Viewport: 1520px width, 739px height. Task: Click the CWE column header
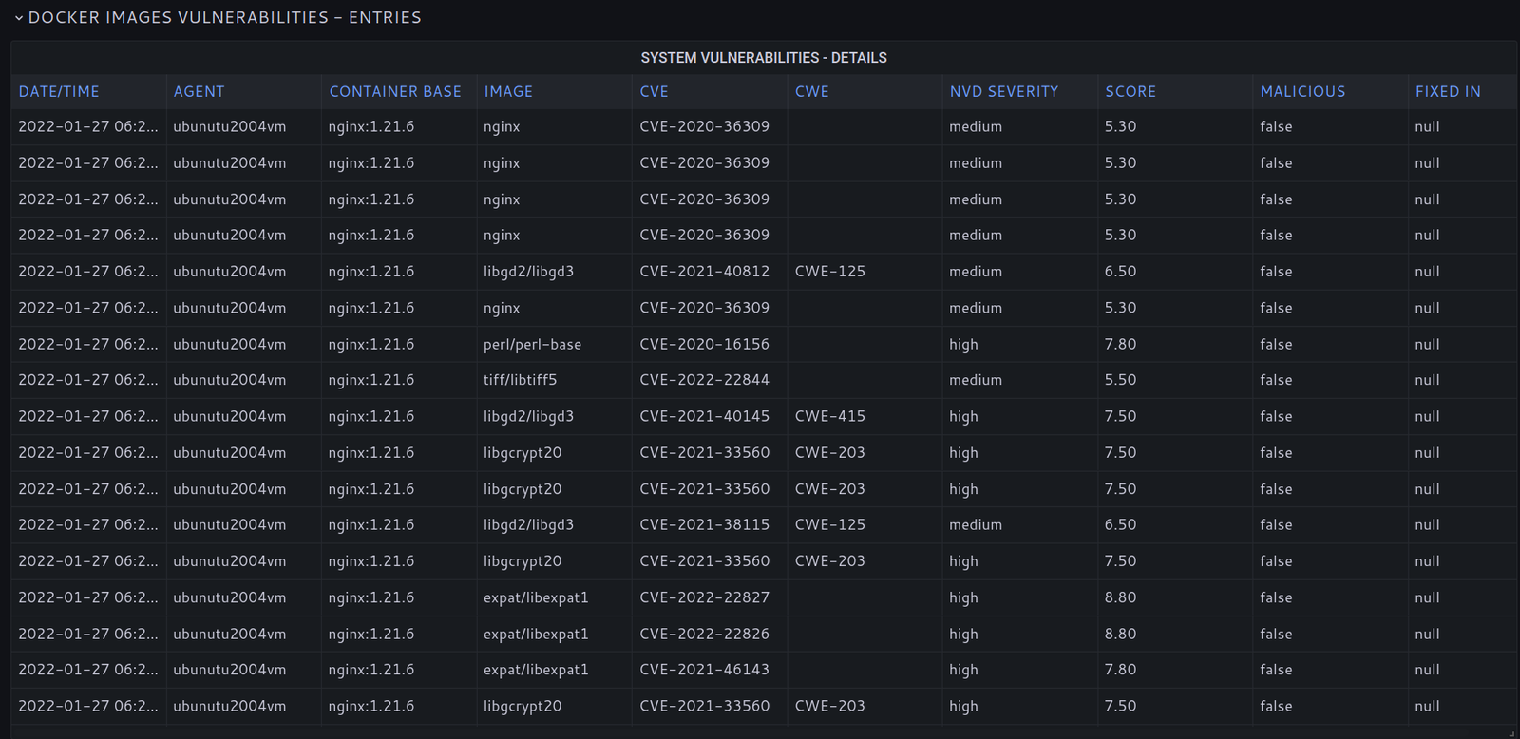[x=811, y=92]
